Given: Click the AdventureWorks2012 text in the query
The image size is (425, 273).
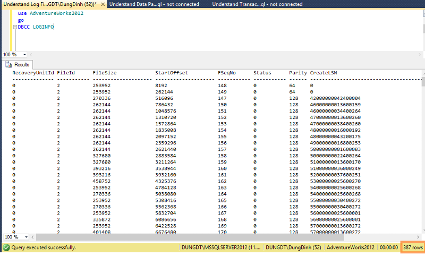Looking at the screenshot, I should 56,13.
